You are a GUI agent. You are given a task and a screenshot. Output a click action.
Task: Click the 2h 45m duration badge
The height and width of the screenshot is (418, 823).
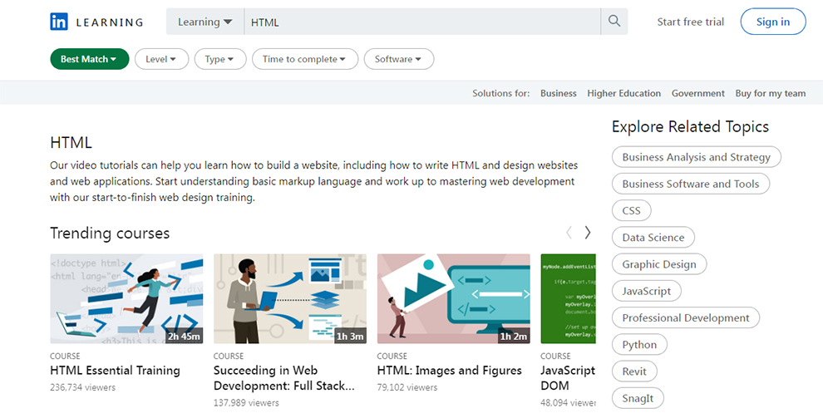point(184,337)
